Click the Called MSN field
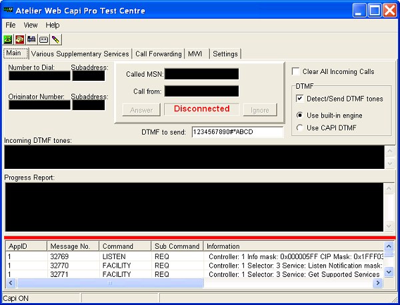The image size is (400, 305). (x=201, y=74)
